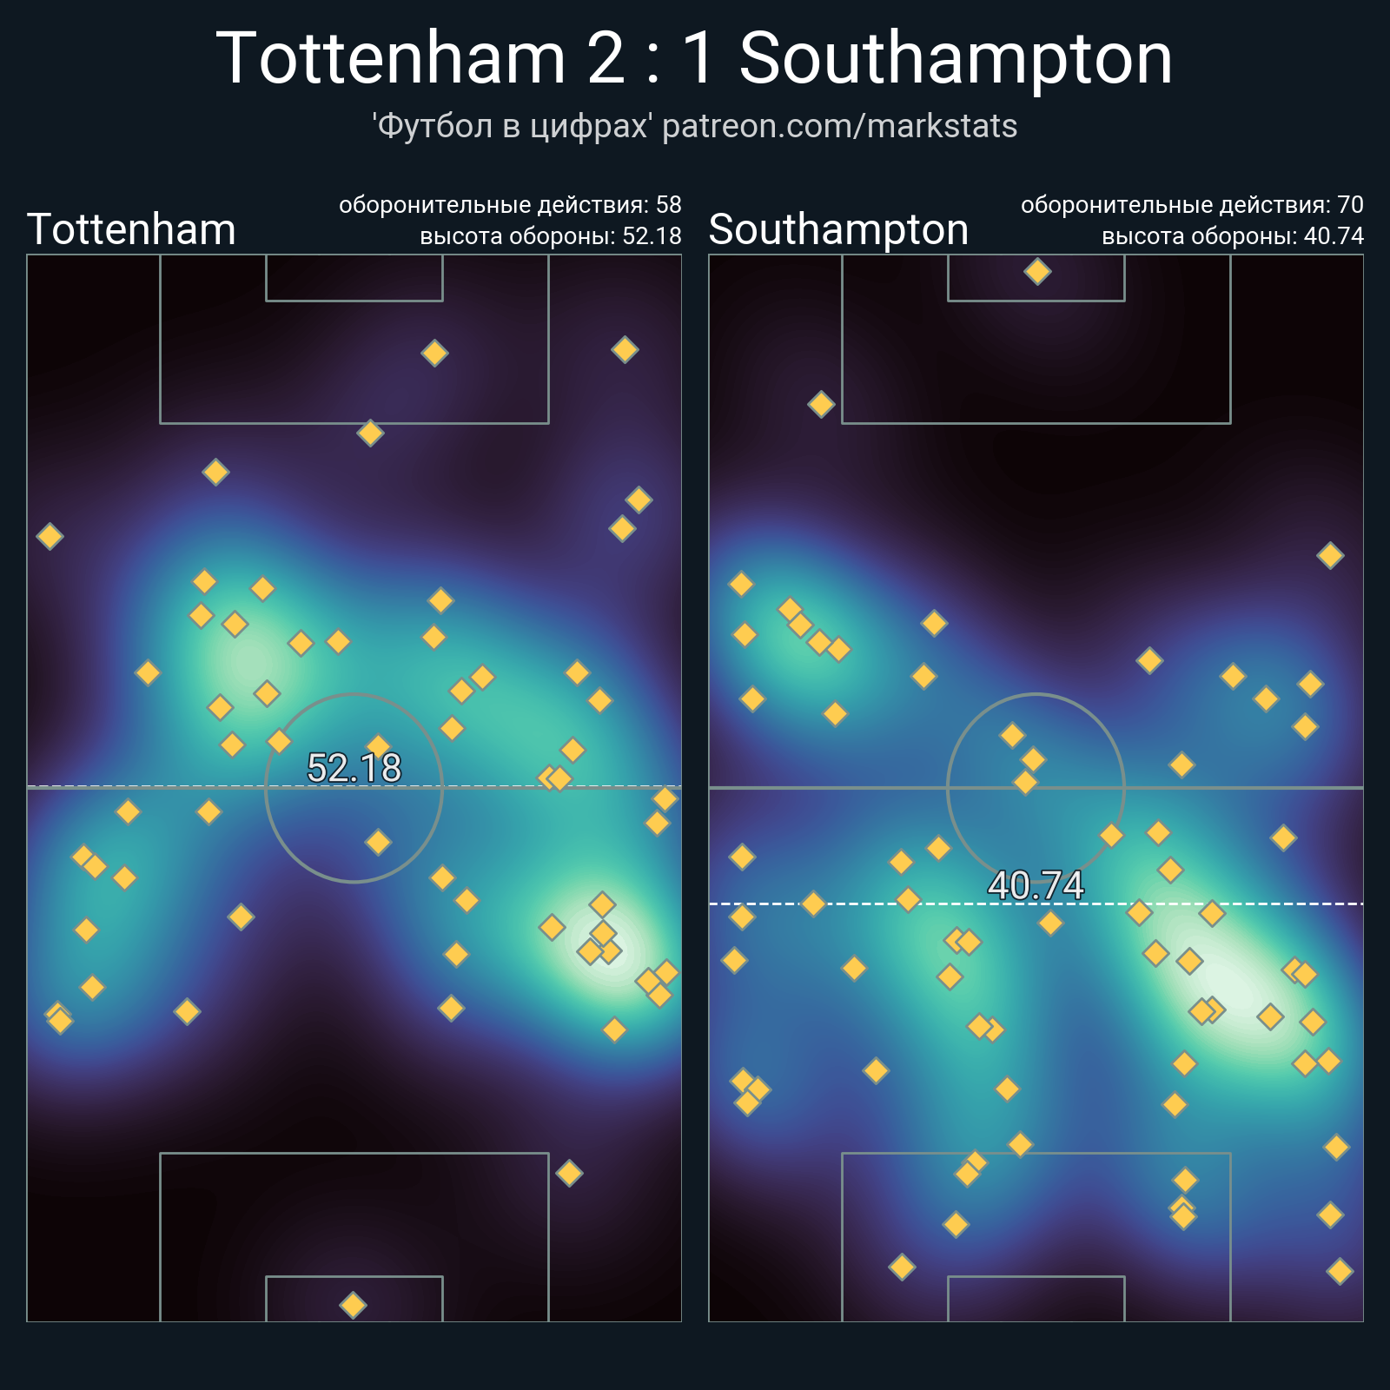Click the diamond on the edge of Tottenham's top penalty box
This screenshot has height=1390, width=1390.
point(370,433)
